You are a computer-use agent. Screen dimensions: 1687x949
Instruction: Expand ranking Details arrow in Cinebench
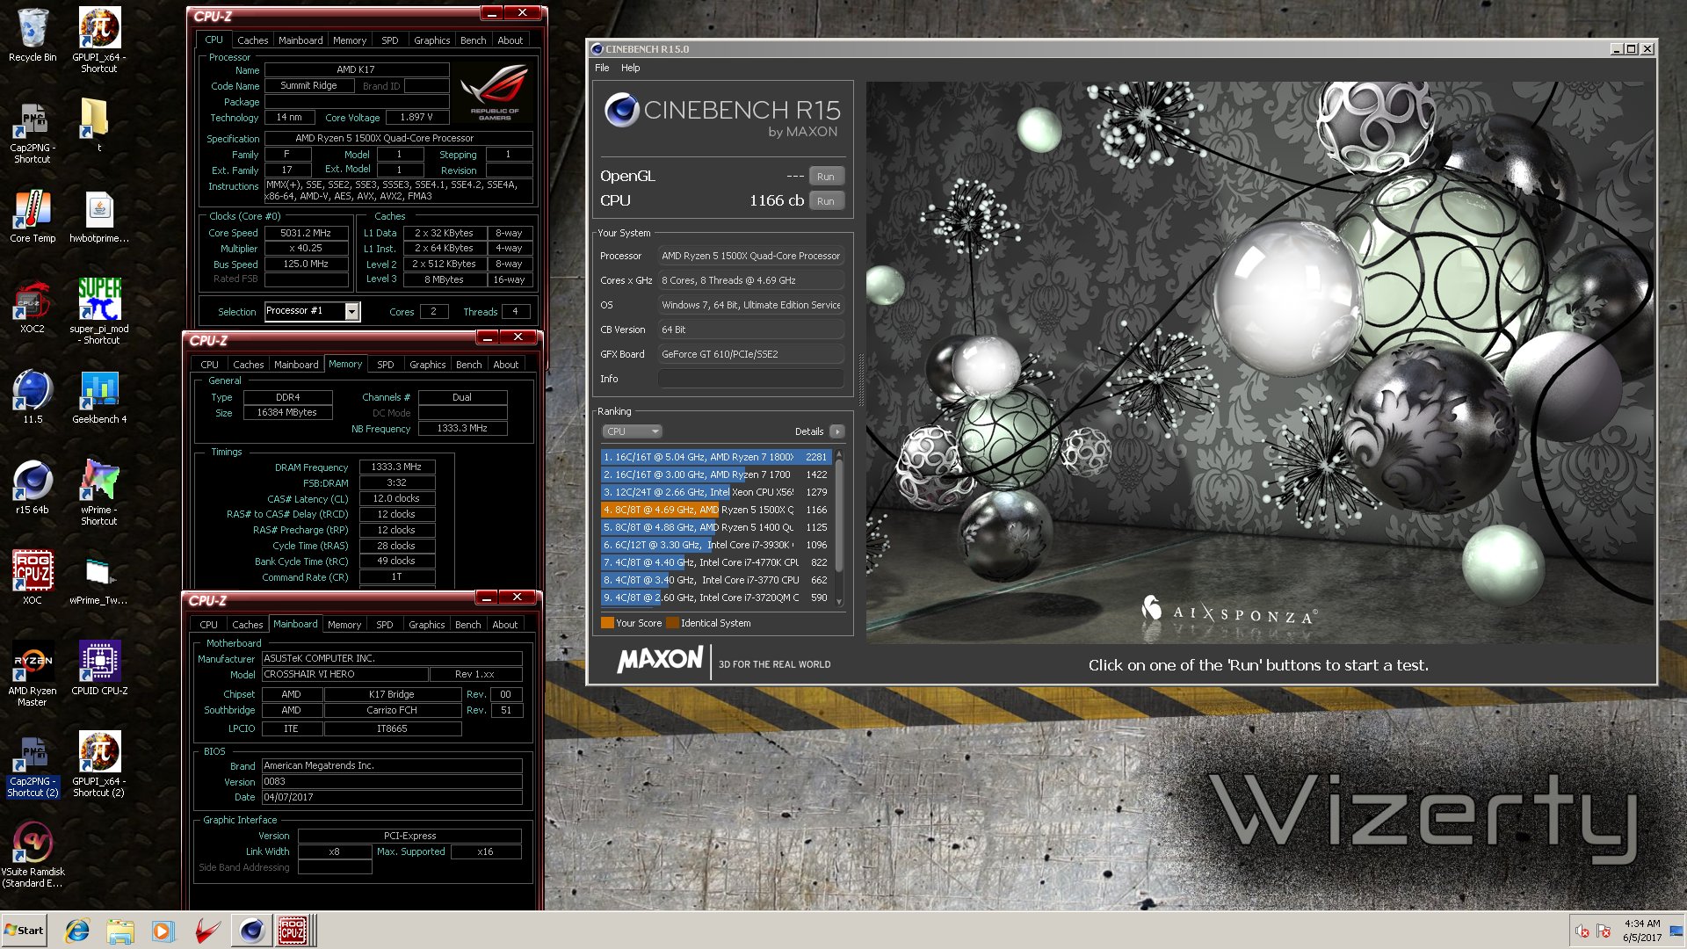(836, 431)
